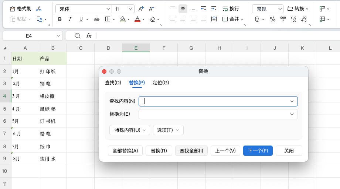Center text horizontally
This screenshot has height=189, width=340.
click(x=183, y=19)
